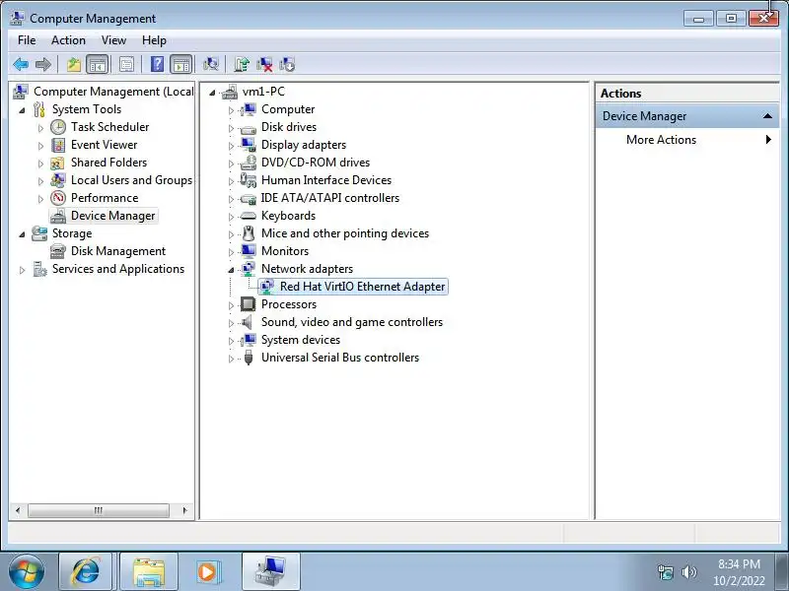The height and width of the screenshot is (591, 789).
Task: Open the Help menu
Action: [x=154, y=40]
